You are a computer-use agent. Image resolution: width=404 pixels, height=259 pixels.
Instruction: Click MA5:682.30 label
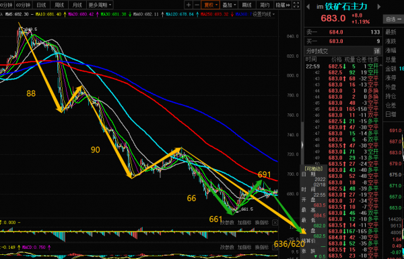[x=17, y=14]
